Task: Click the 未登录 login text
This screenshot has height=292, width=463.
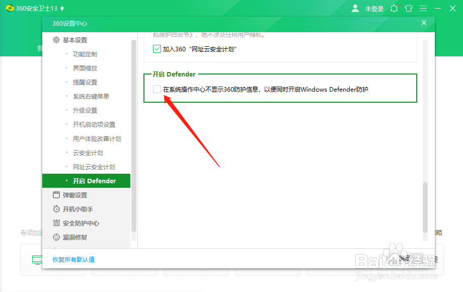Action: point(374,9)
